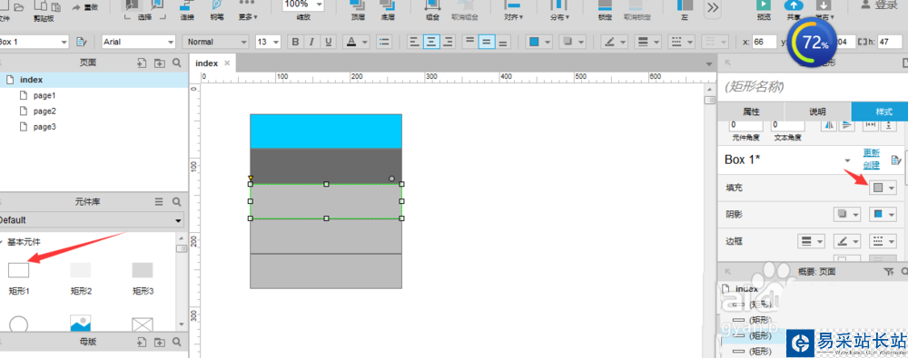This screenshot has width=908, height=358.
Task: Click the widget style editor icon beside Box 1
Action: click(82, 42)
